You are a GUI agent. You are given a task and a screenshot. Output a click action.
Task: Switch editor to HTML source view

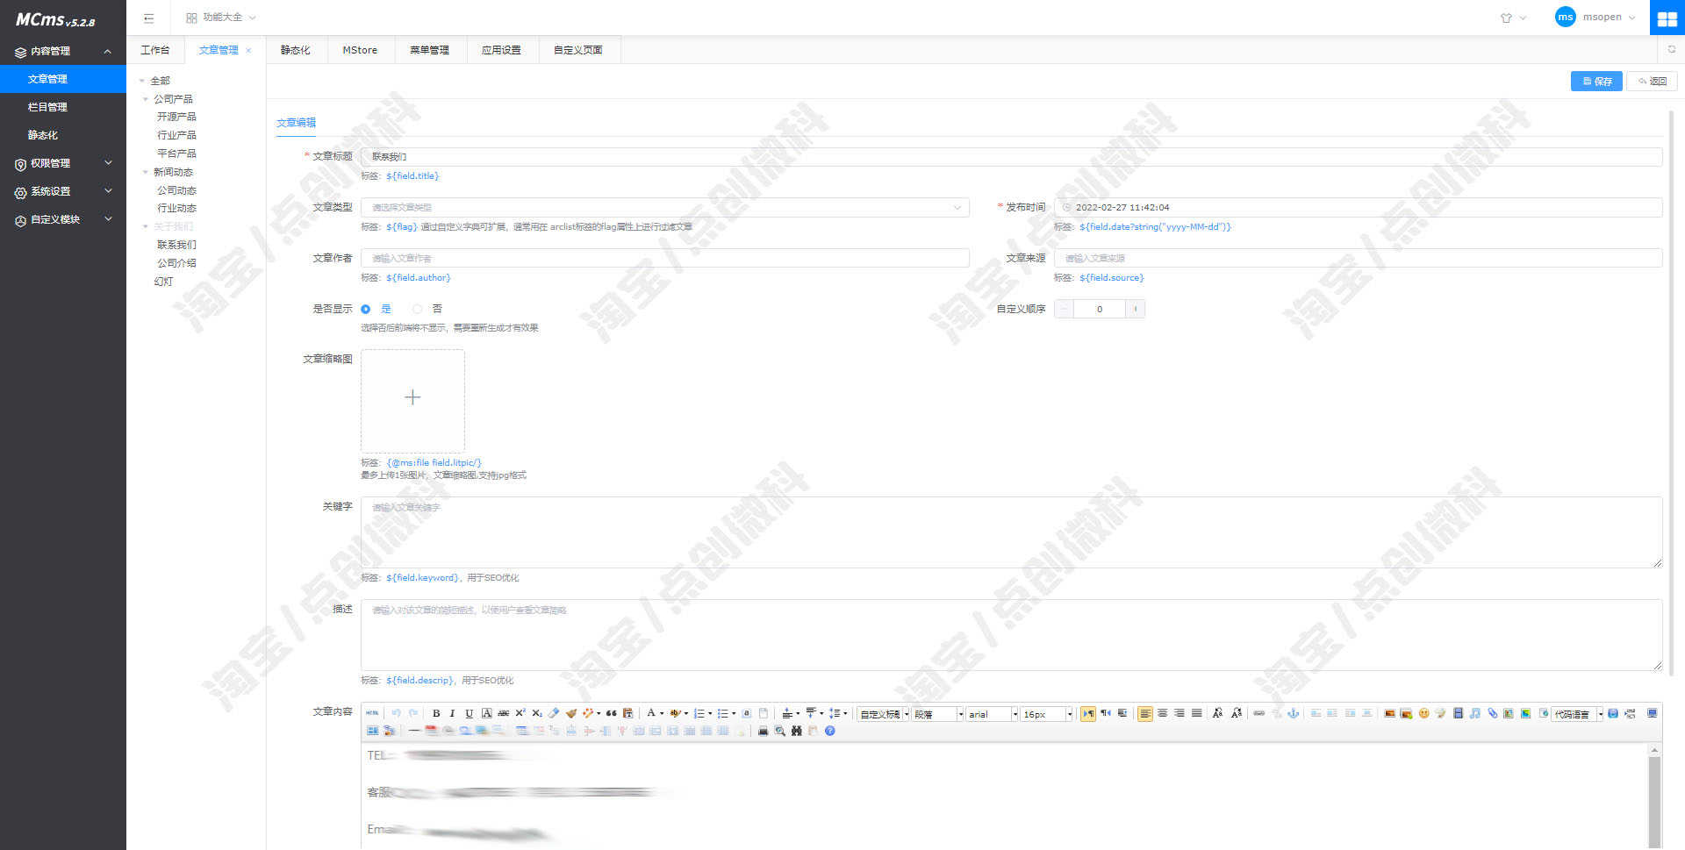[372, 713]
